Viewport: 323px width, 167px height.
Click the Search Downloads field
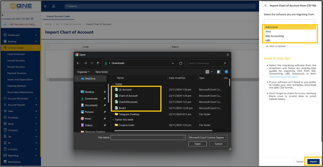208,63
